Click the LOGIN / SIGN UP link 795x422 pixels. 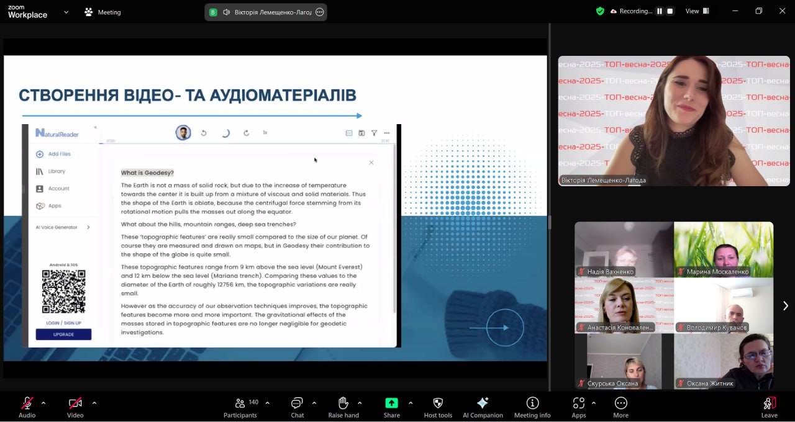click(x=63, y=323)
